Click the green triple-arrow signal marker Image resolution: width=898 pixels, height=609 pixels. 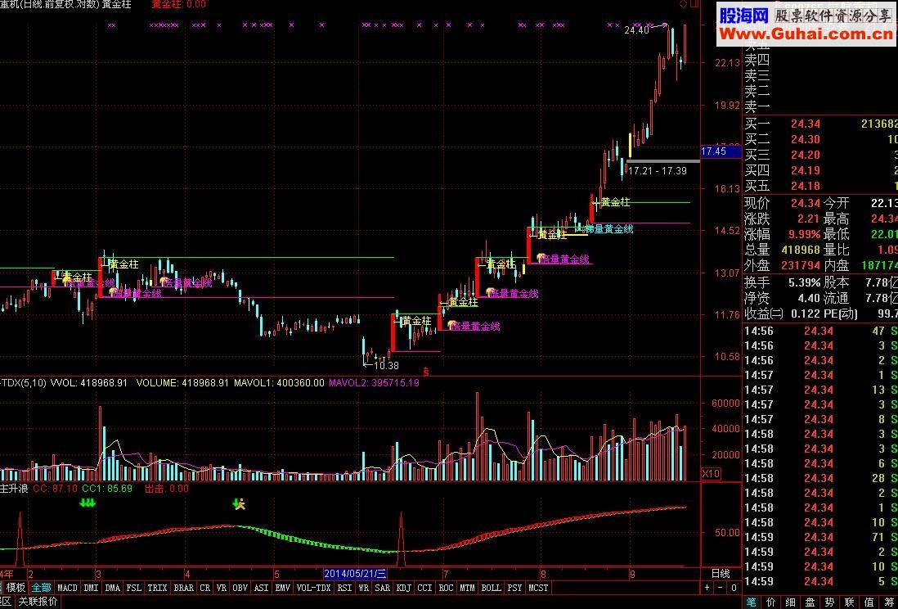coord(87,503)
